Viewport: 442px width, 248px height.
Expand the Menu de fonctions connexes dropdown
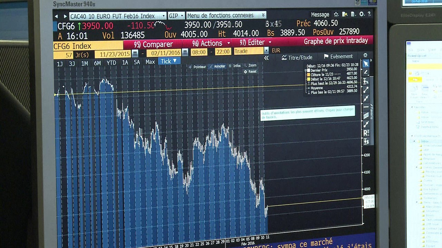pyautogui.click(x=226, y=15)
